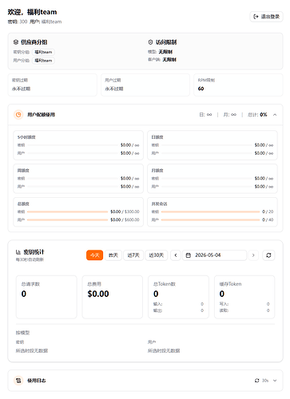This screenshot has width=290, height=399.
Task: Click the 总Token数 card
Action: pyautogui.click(x=178, y=297)
